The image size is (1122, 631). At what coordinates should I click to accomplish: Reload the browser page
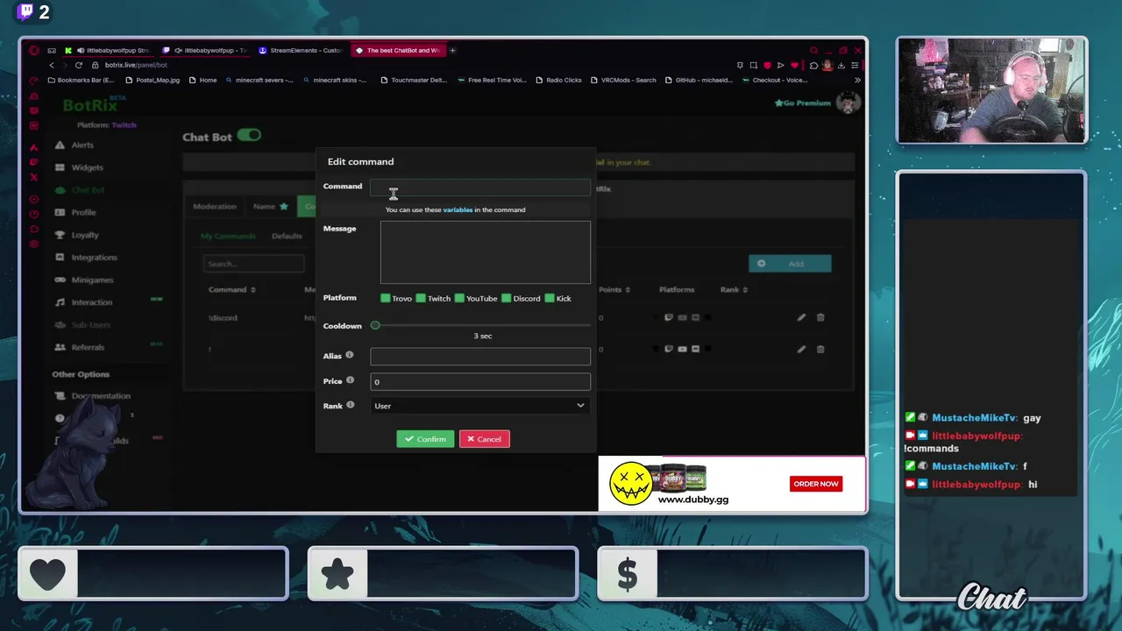[x=79, y=65]
